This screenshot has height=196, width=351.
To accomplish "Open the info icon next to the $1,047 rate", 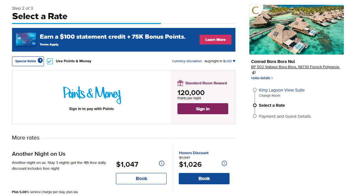I will coord(161,164).
